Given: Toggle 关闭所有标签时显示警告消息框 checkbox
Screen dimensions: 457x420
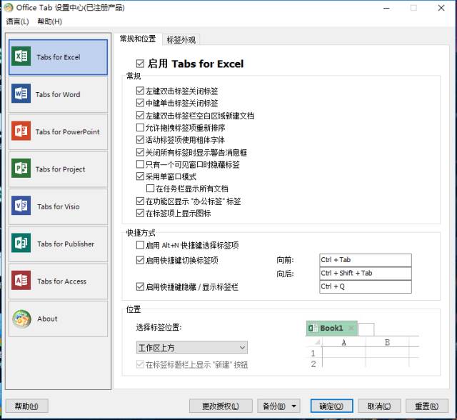Looking at the screenshot, I should pos(140,152).
